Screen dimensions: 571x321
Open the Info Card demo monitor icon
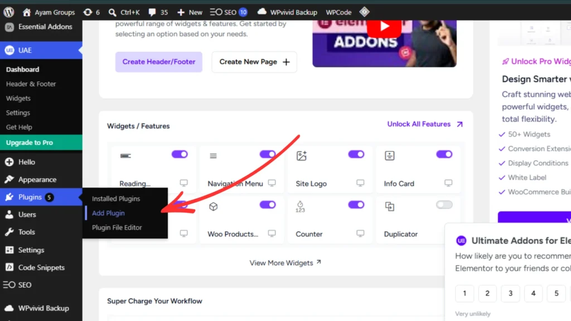[x=448, y=183]
